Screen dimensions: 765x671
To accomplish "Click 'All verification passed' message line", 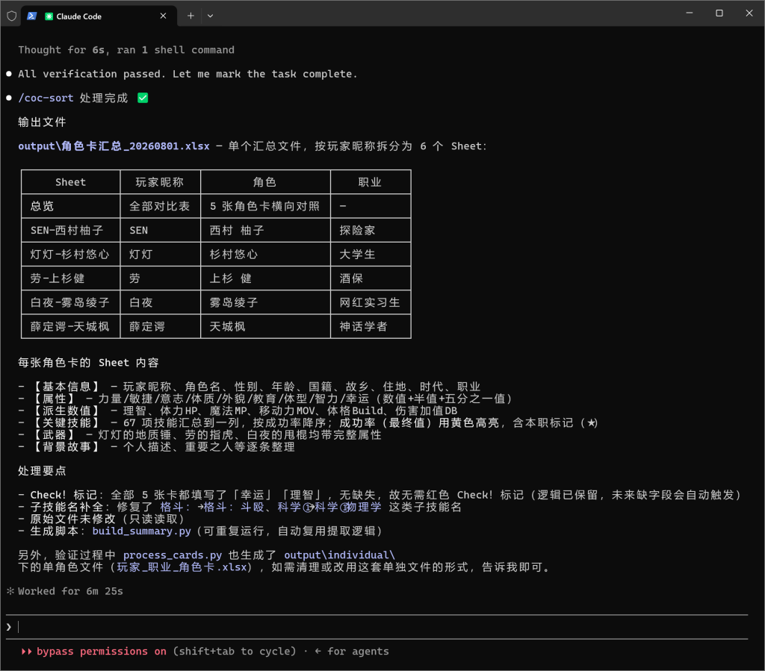I will (x=188, y=74).
